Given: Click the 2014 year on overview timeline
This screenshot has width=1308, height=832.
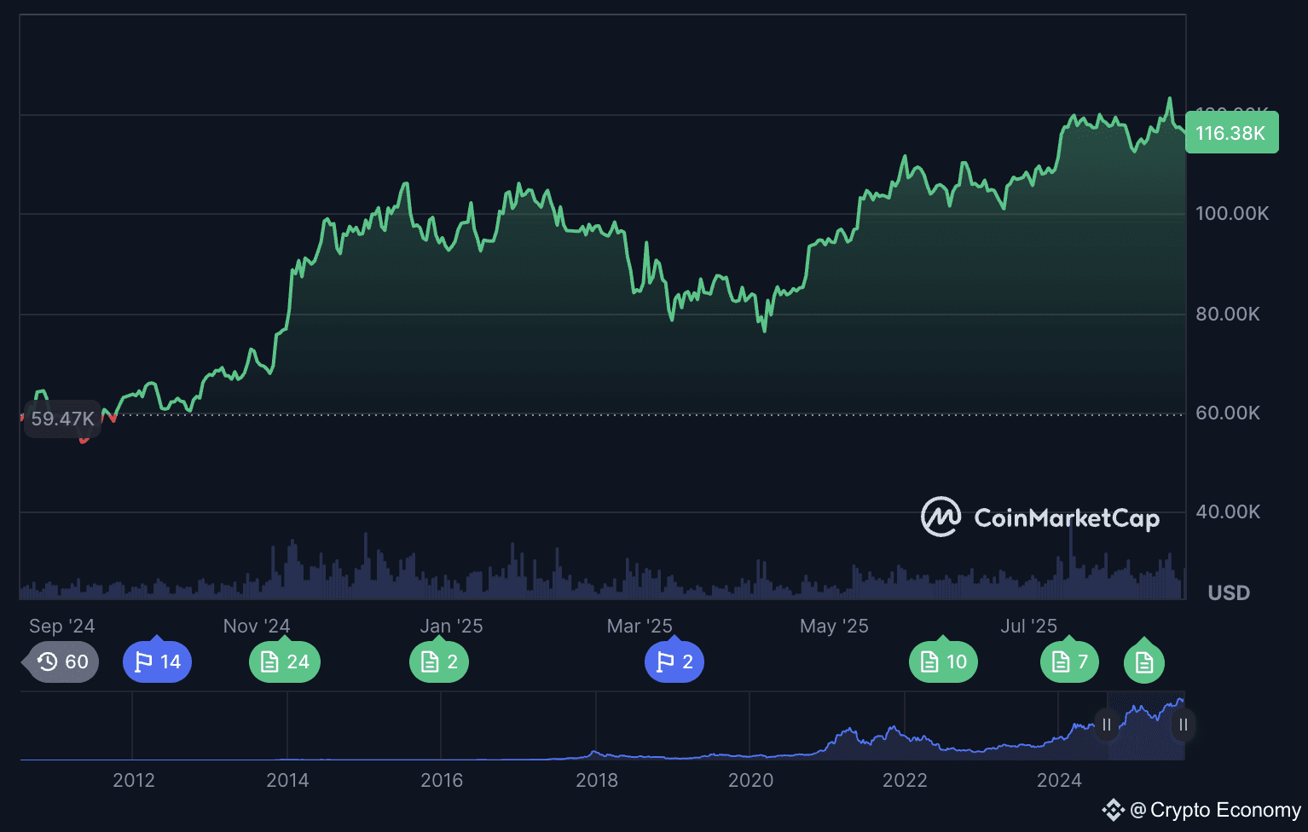Looking at the screenshot, I should [287, 780].
